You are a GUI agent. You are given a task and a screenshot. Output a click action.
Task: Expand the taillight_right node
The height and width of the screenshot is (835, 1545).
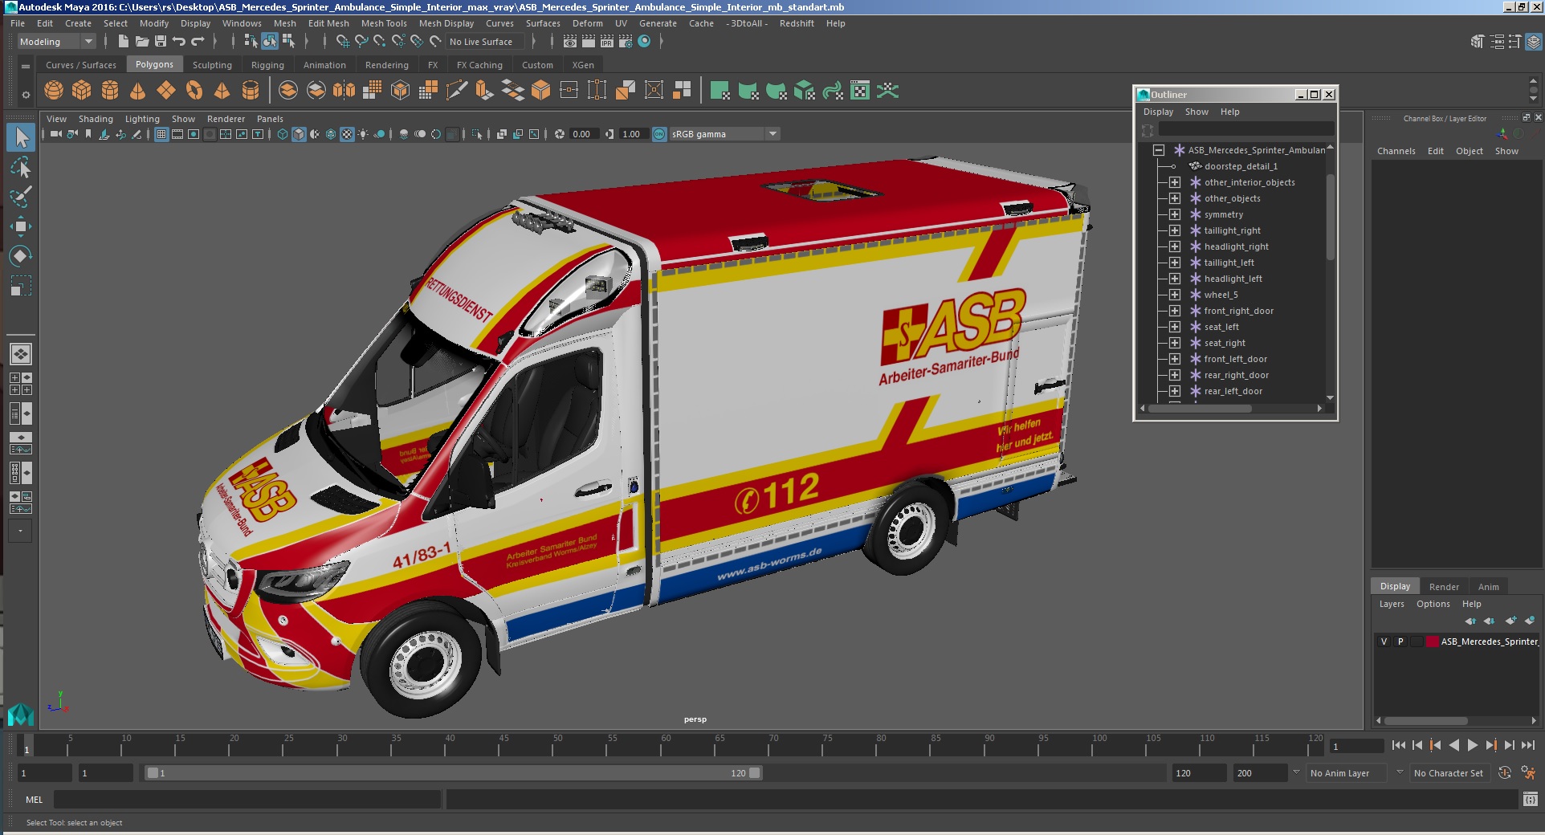(1175, 230)
